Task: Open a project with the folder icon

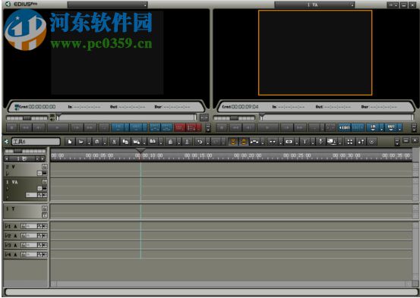Action: 81,142
